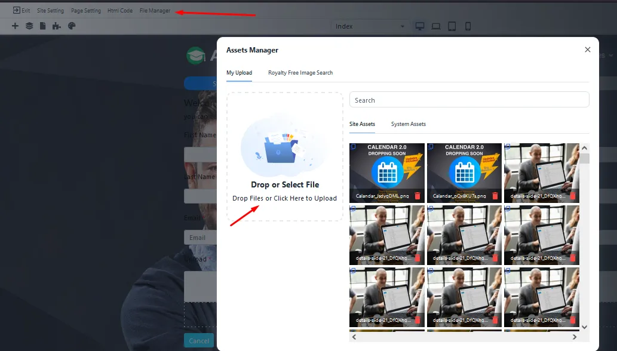Open Page Setting menu

click(86, 11)
